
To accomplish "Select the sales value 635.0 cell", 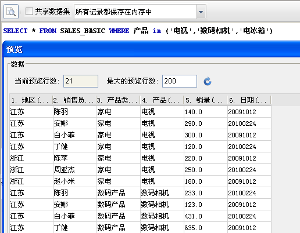I will pos(205,228).
